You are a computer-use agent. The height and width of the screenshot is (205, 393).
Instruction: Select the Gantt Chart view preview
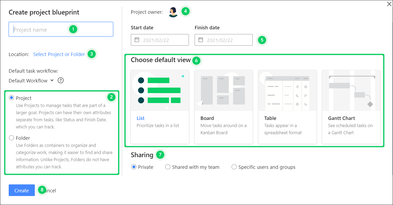click(x=351, y=91)
